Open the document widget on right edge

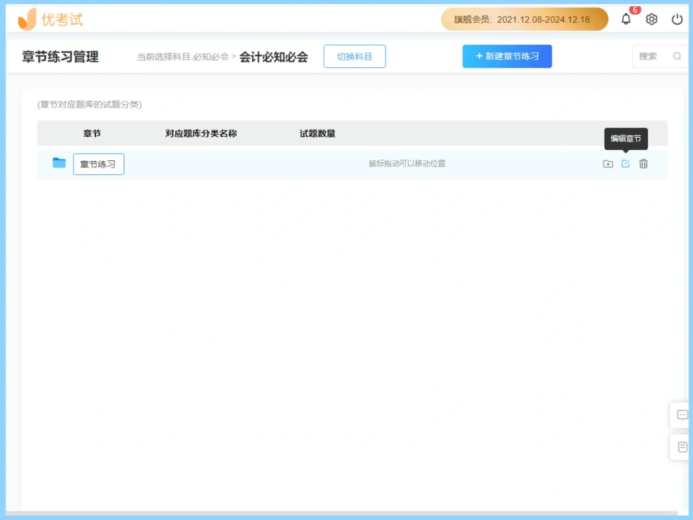coord(682,446)
